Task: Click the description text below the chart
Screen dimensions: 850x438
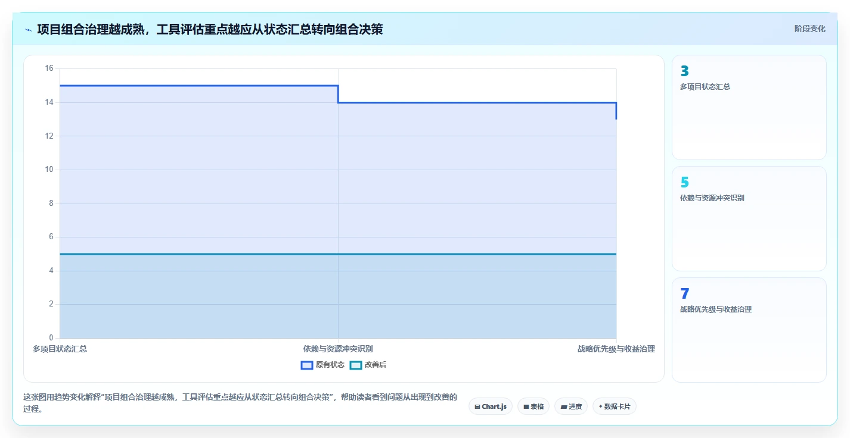Action: (240, 403)
